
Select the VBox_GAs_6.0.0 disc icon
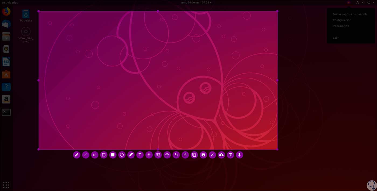(x=26, y=35)
